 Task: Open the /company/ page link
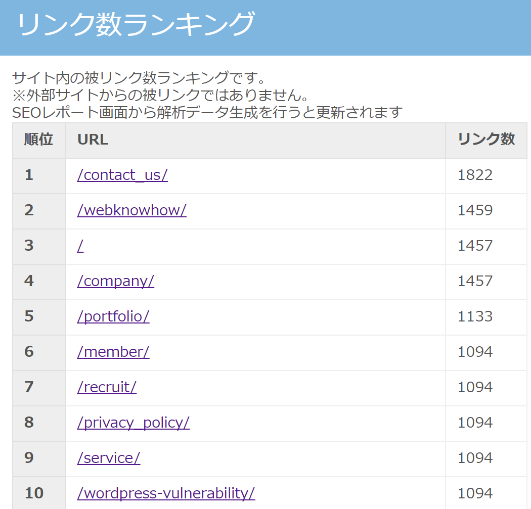115,281
